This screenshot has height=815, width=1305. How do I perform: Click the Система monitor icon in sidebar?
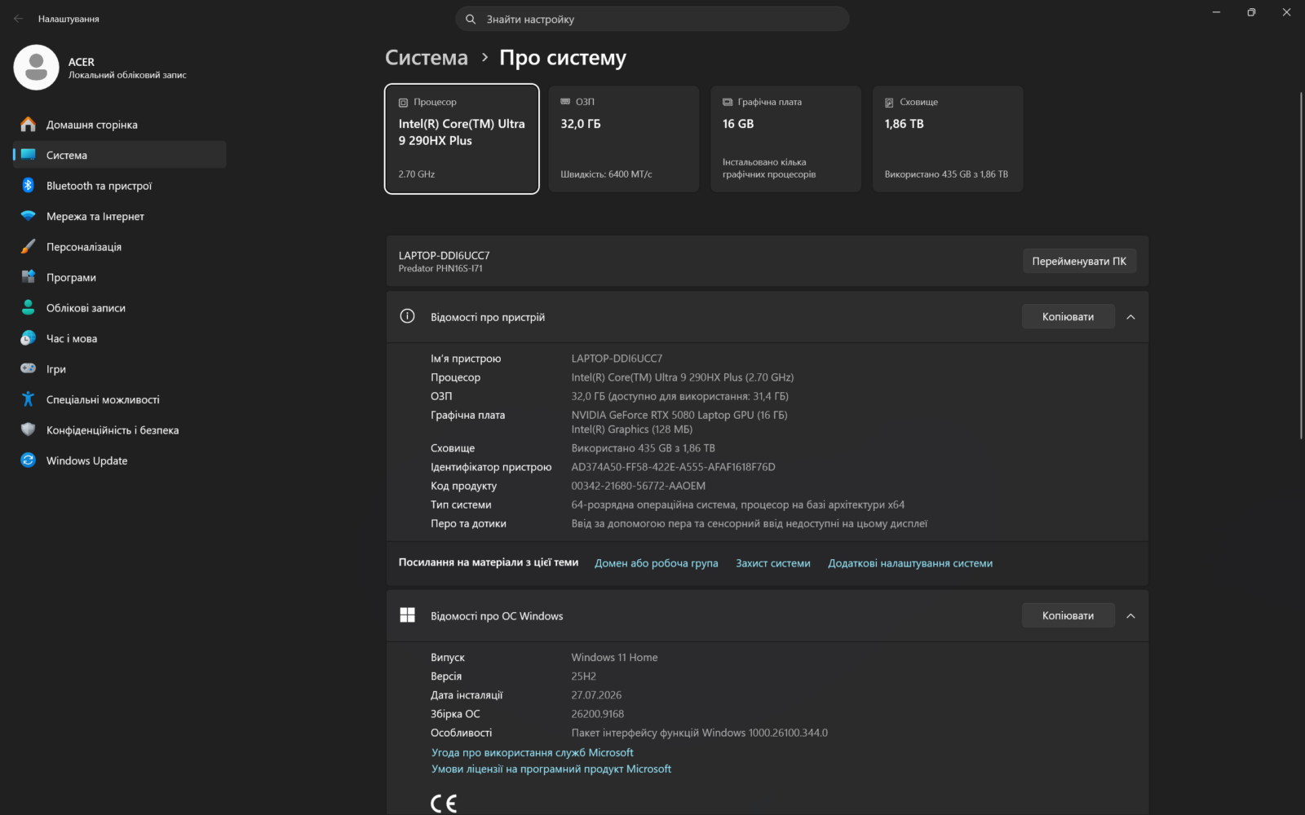coord(28,155)
